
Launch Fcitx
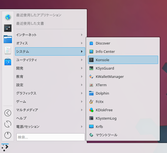(123, 102)
